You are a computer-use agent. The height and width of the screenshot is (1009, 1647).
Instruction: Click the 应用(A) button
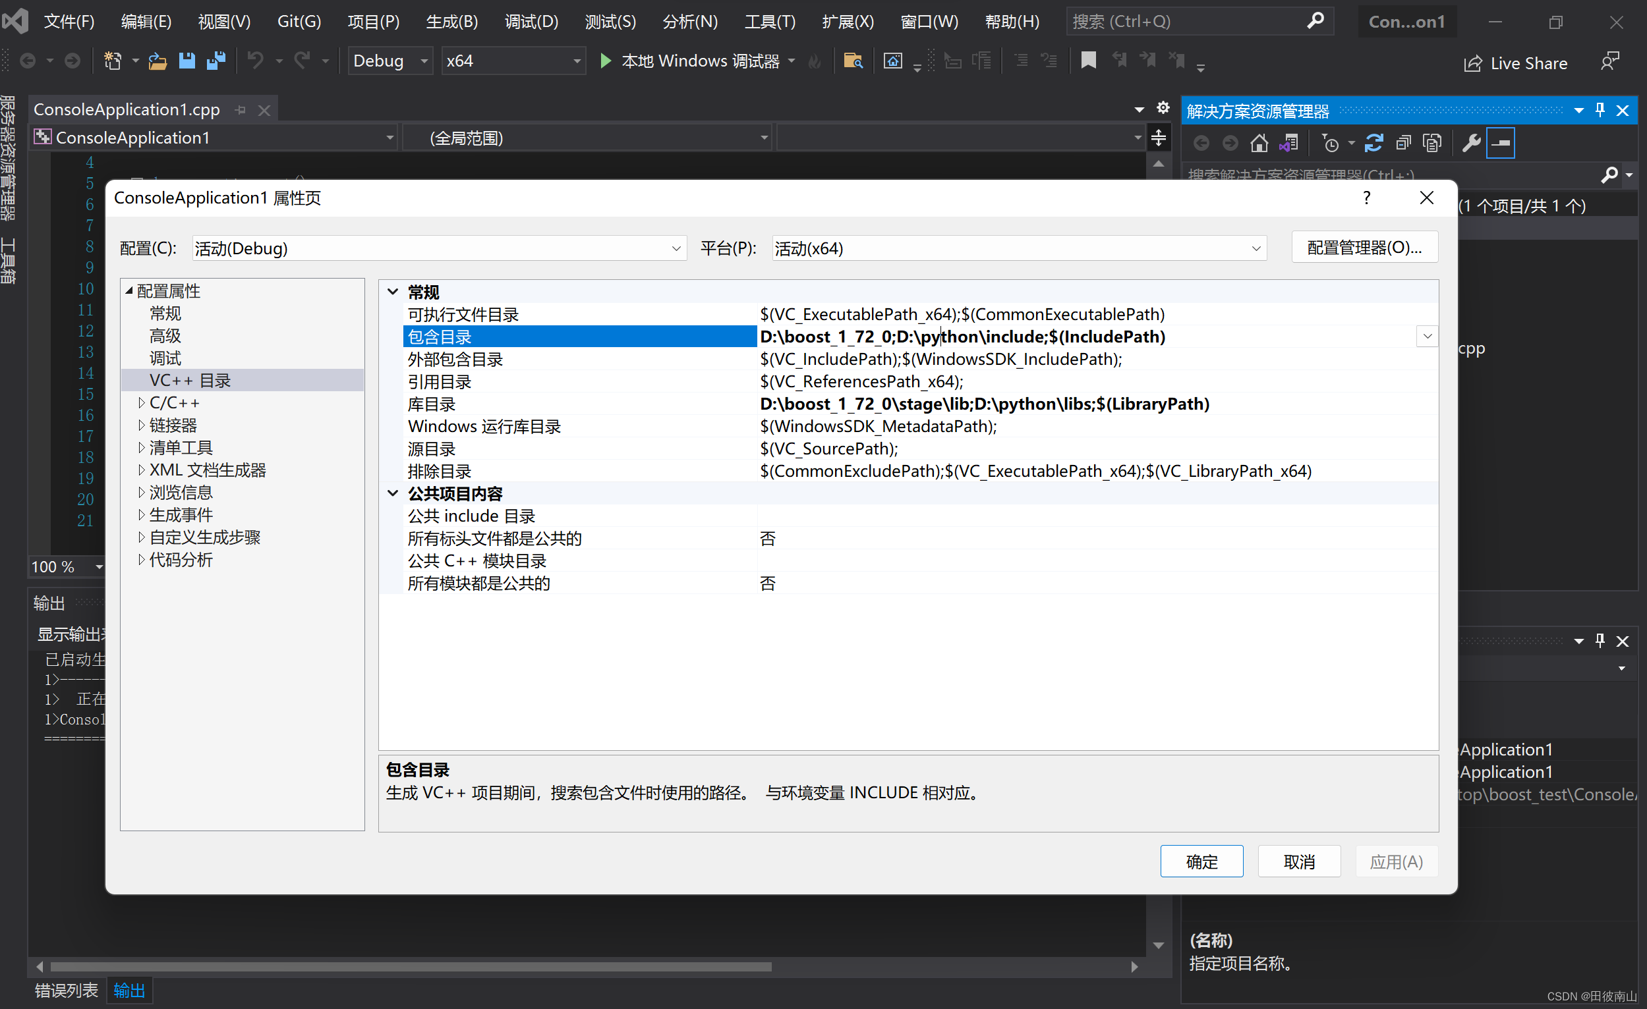click(1397, 861)
